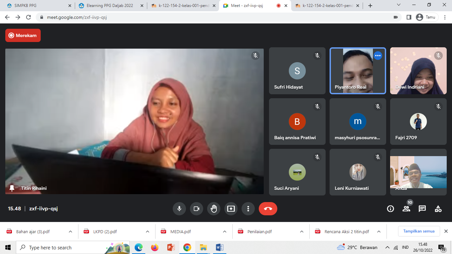
Task: Click muted mic icon on Fajri 2709 tile
Action: (x=438, y=106)
